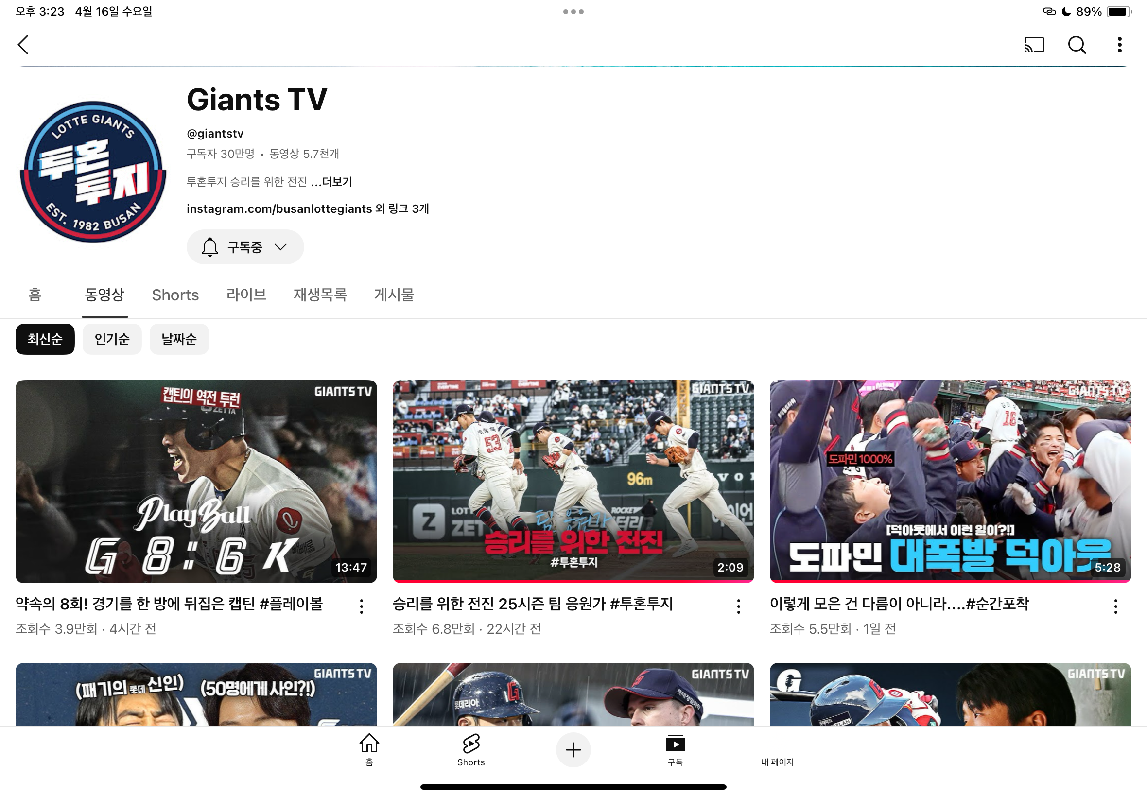
Task: Open options for the 플레이볼 video
Action: coord(362,606)
